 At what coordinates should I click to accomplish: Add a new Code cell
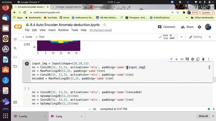click(27, 37)
